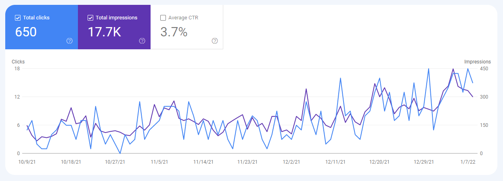Uncheck the Total impressions checkbox

90,18
